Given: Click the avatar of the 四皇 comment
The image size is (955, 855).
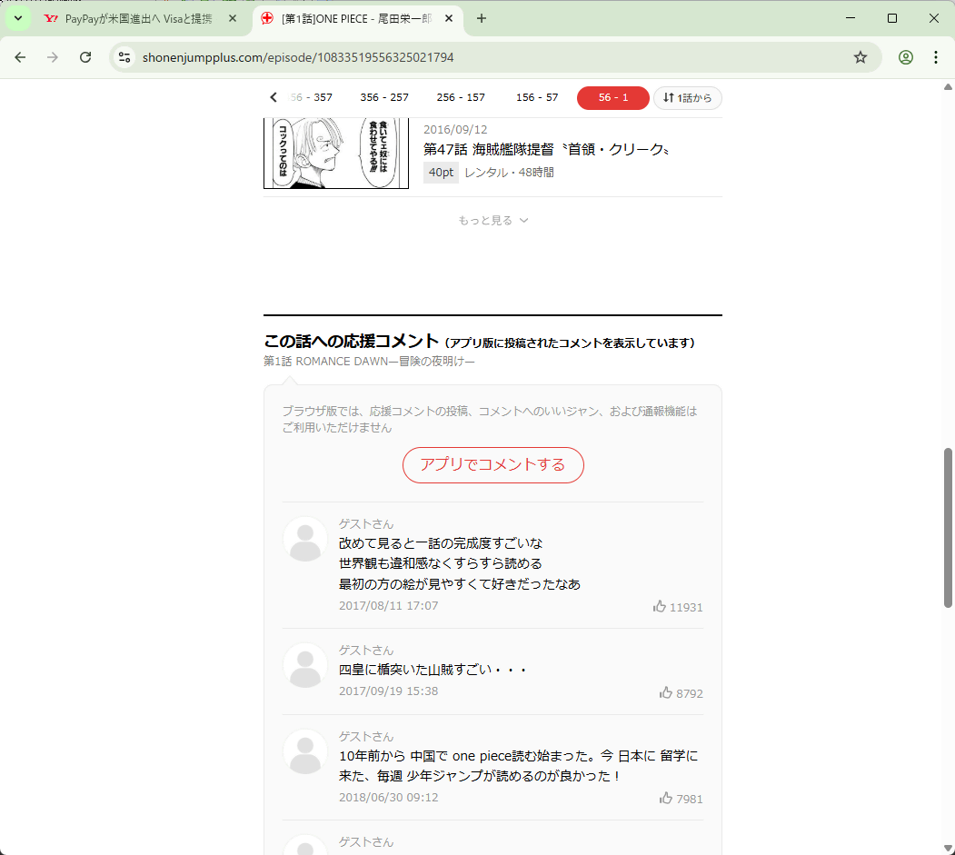Looking at the screenshot, I should pyautogui.click(x=305, y=665).
